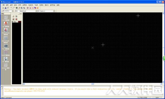
Task: Open the CAM editor in sidebar
Action: [6, 18]
